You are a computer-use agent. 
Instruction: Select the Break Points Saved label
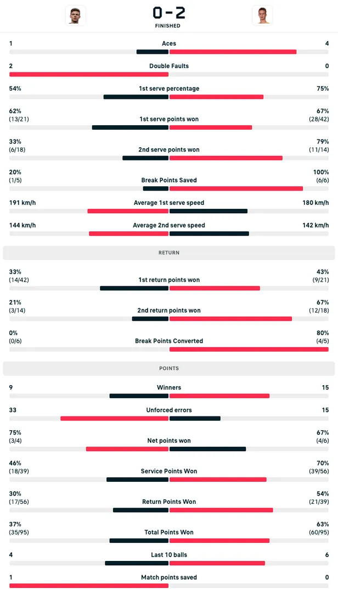click(x=169, y=180)
